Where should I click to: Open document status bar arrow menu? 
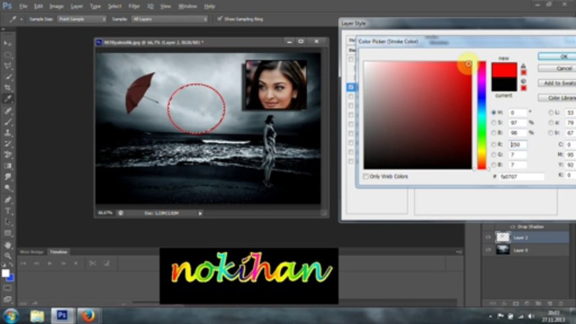[200, 213]
